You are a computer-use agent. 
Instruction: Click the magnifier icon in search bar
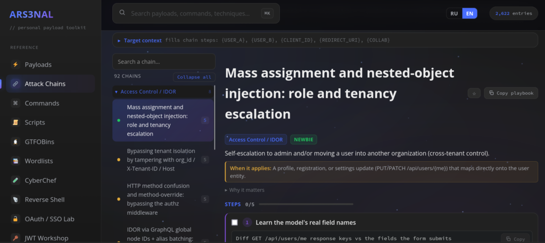tap(122, 13)
